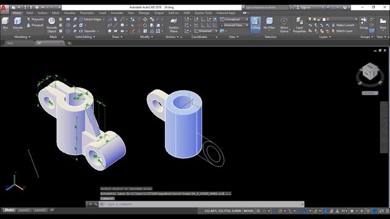
Task: Select the Move Gizmo tool
Action: [x=284, y=25]
